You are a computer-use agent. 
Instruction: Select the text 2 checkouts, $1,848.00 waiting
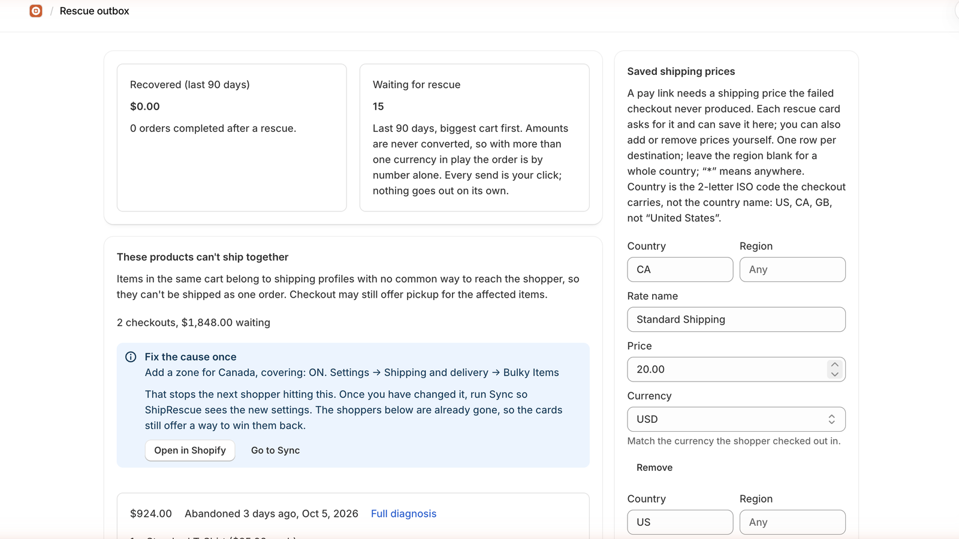(194, 323)
